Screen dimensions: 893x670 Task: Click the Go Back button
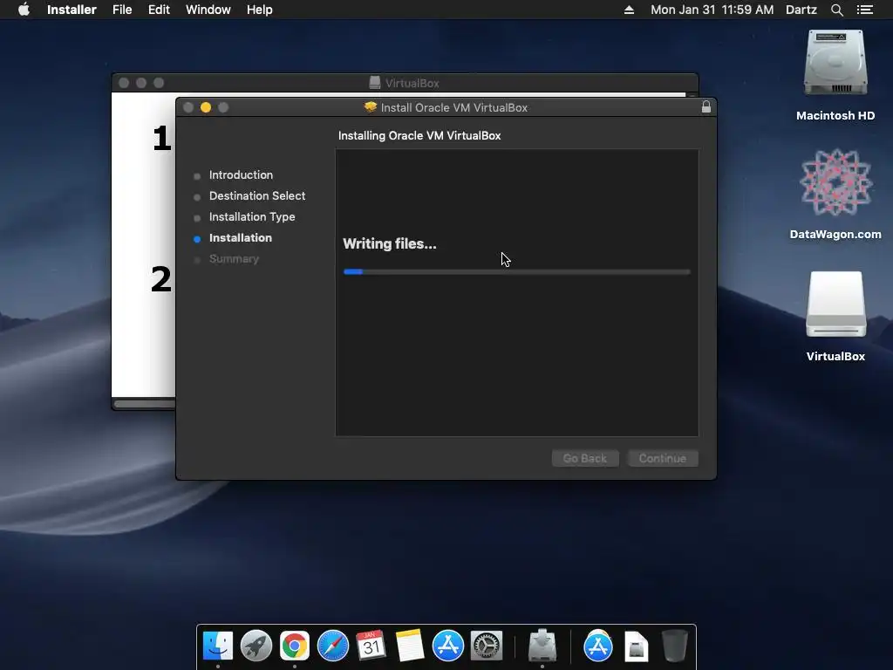585,458
